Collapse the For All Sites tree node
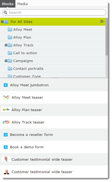112x182 pixels. pyautogui.click(x=2, y=22)
